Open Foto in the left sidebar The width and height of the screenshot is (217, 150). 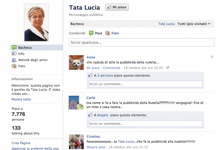click(x=22, y=66)
